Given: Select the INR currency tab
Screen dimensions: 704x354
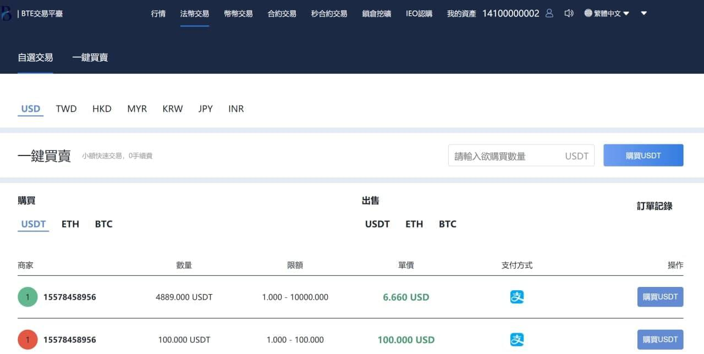Looking at the screenshot, I should (x=236, y=109).
